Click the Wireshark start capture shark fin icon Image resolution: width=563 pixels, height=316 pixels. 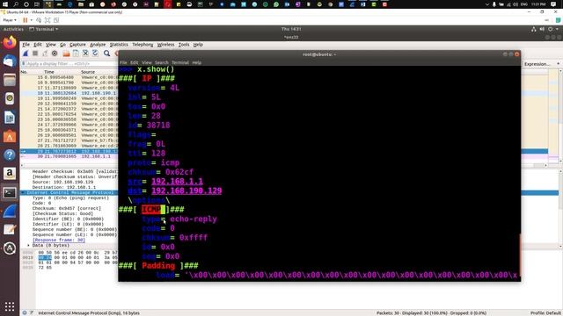[26, 54]
